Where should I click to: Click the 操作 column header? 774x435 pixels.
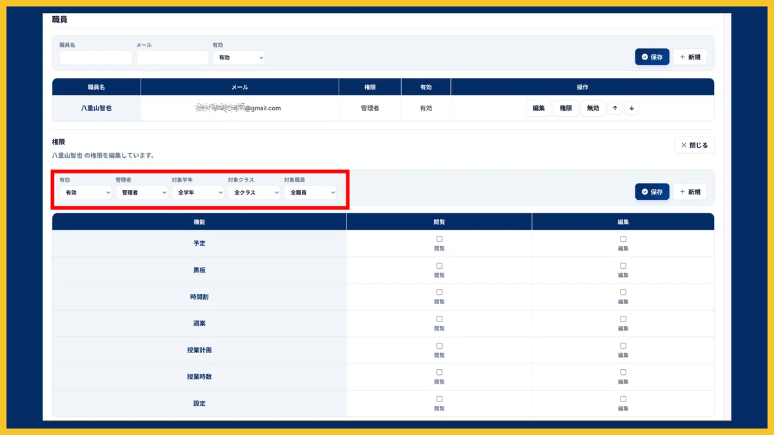pyautogui.click(x=582, y=87)
